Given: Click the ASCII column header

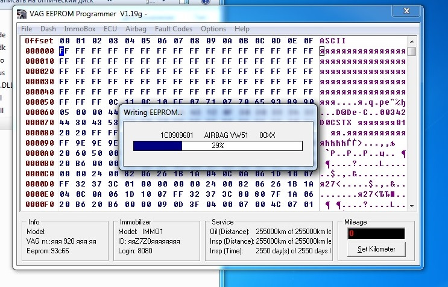Looking at the screenshot, I should coord(333,41).
